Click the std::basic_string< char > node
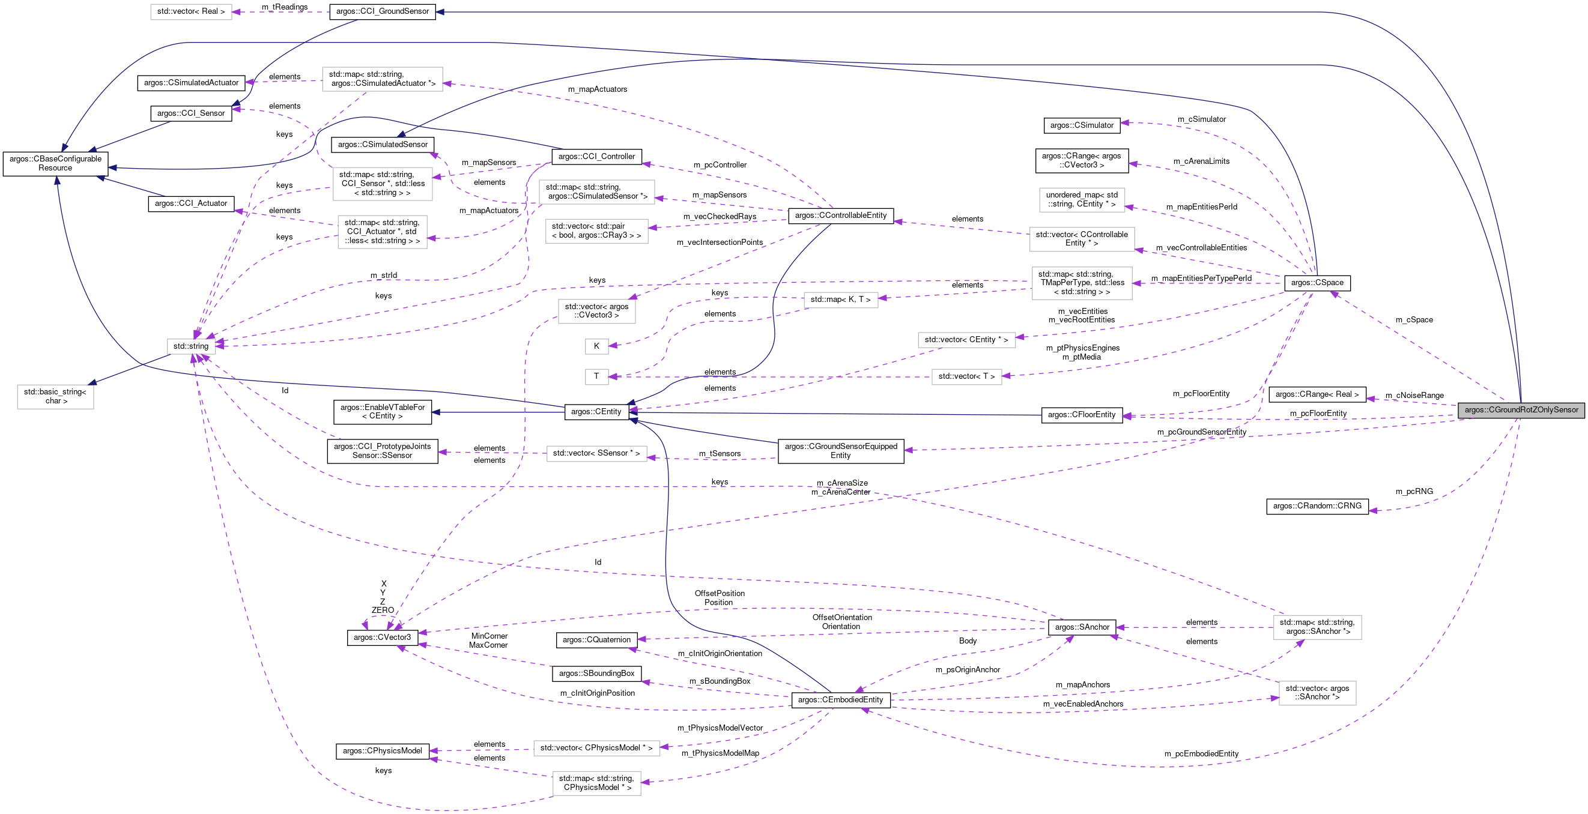Screen dimensions: 1588x814 (55, 396)
